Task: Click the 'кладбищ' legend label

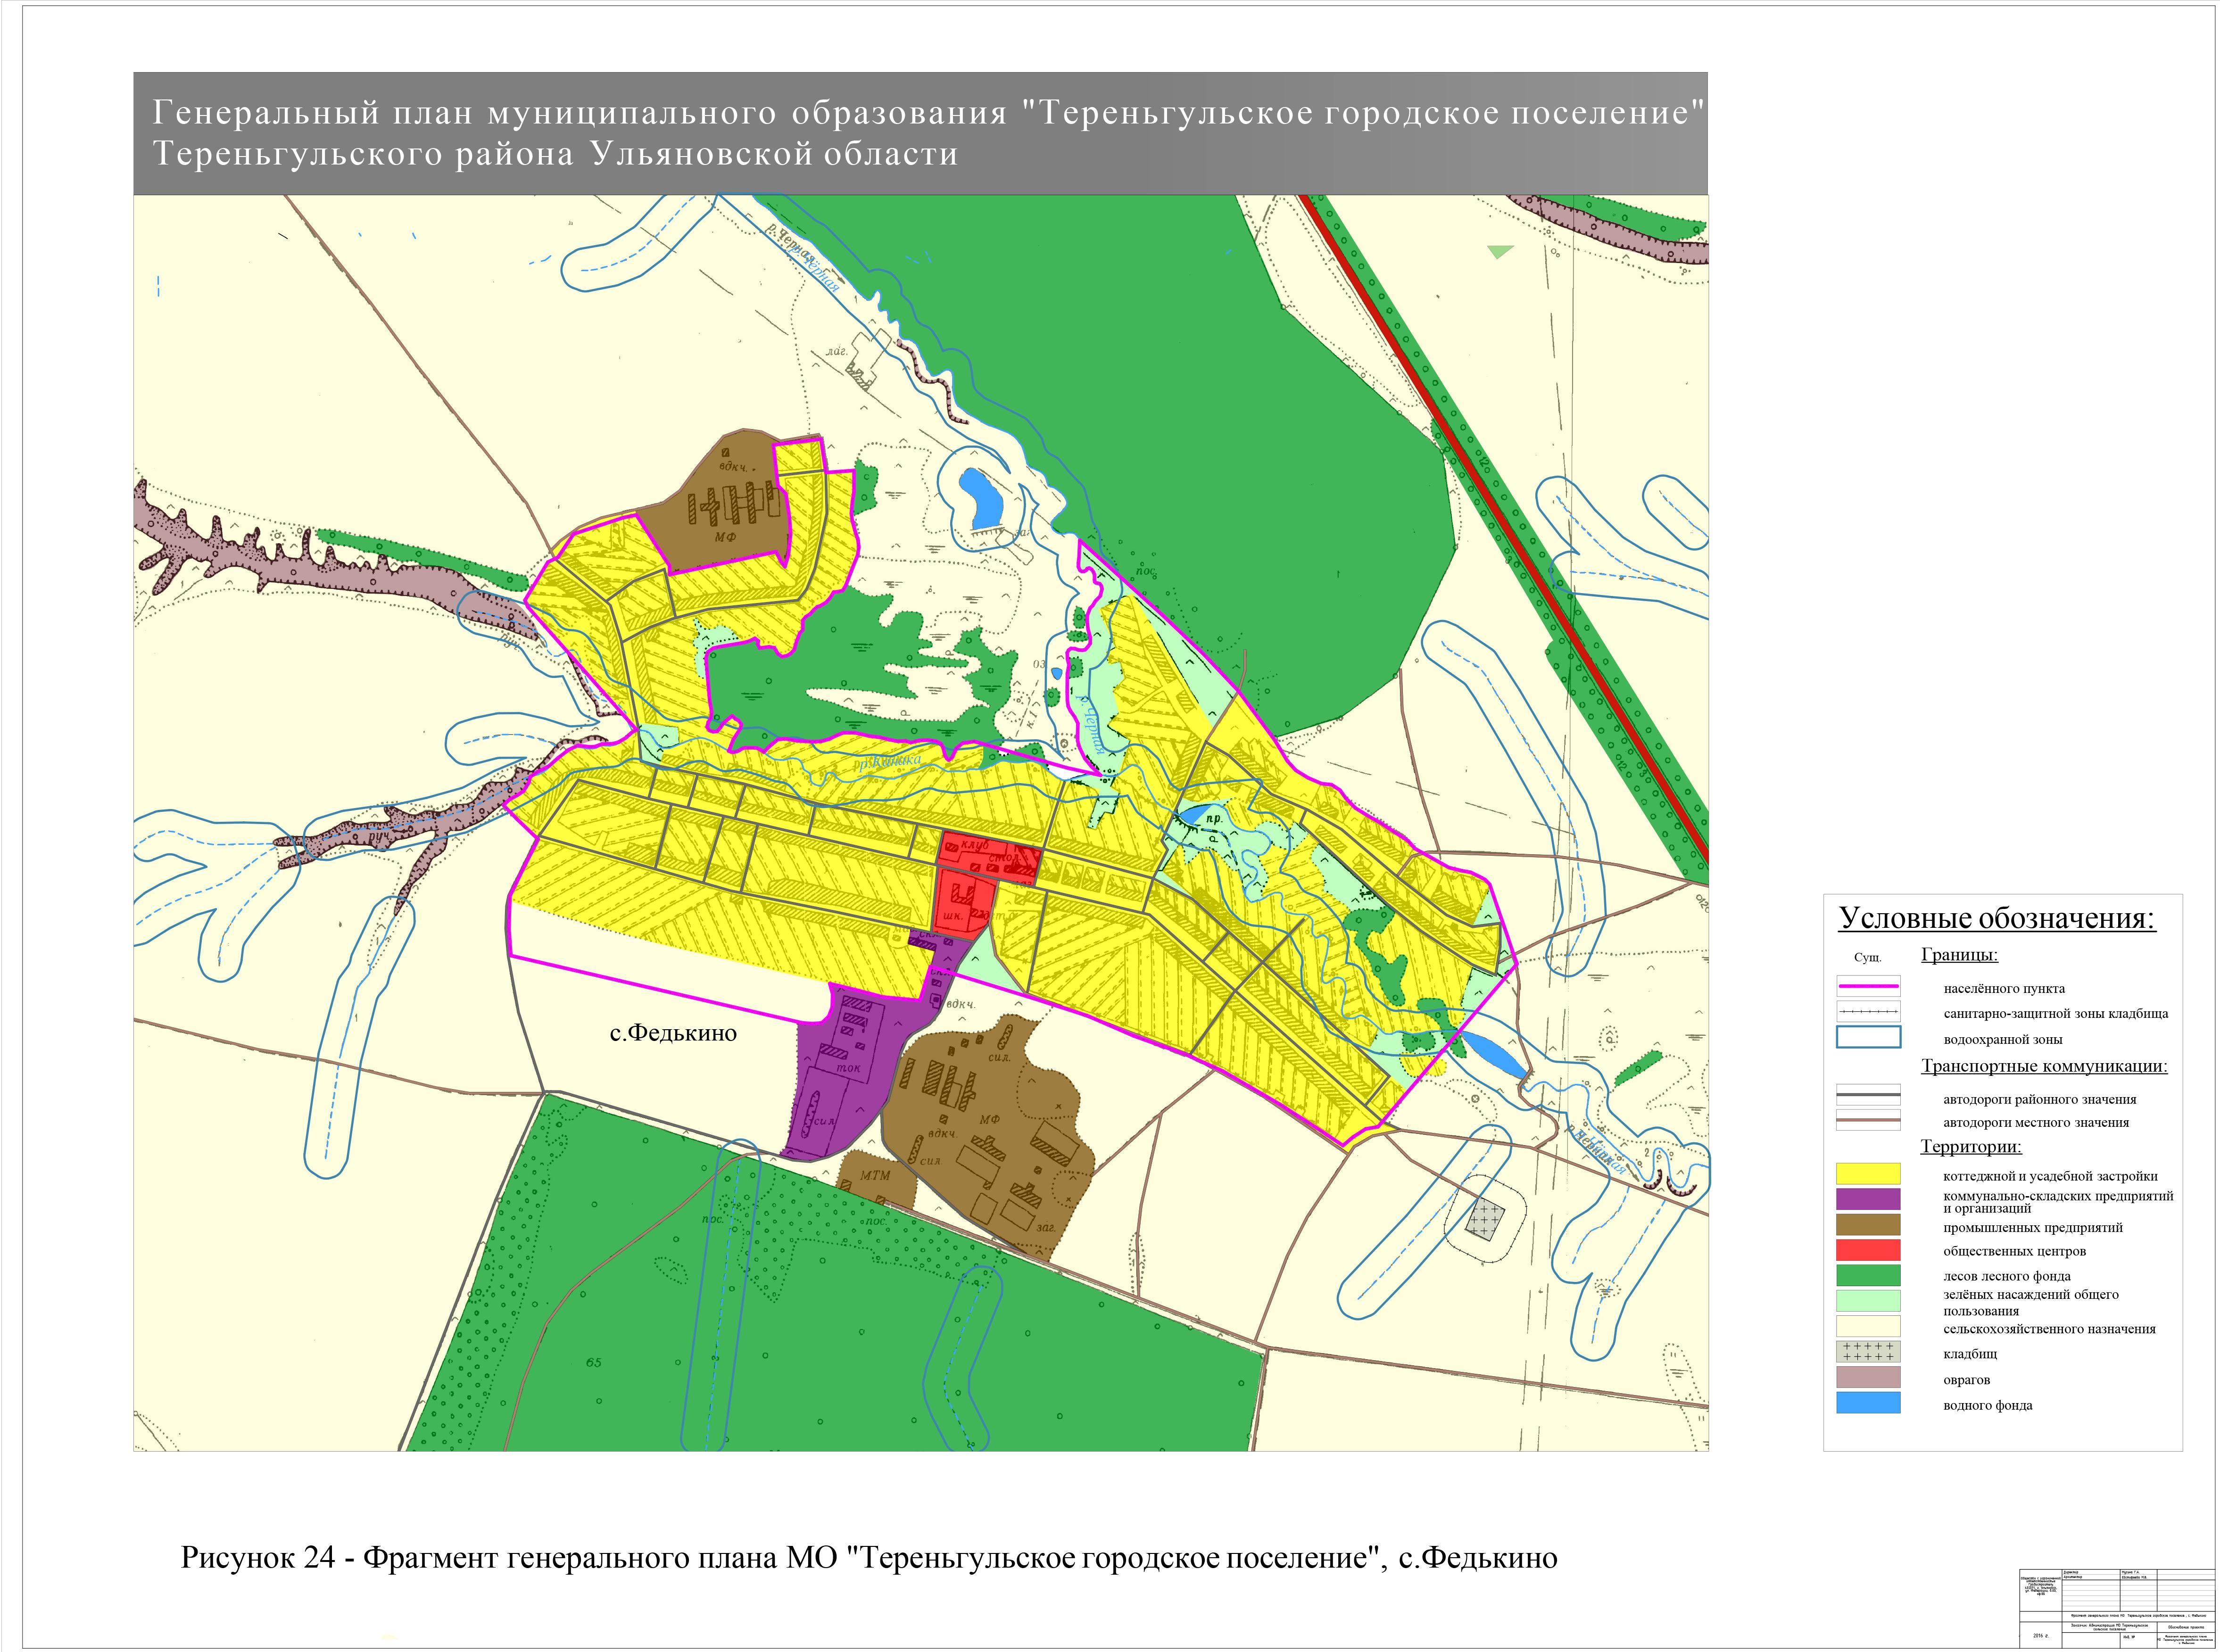Action: (x=1970, y=1354)
